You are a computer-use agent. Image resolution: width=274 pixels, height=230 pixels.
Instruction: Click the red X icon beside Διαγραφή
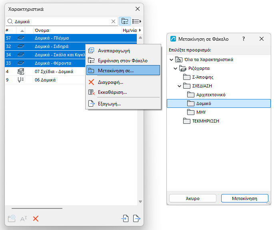click(x=91, y=82)
